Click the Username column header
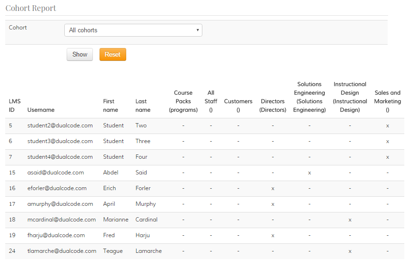Image resolution: width=410 pixels, height=260 pixels. (41, 110)
